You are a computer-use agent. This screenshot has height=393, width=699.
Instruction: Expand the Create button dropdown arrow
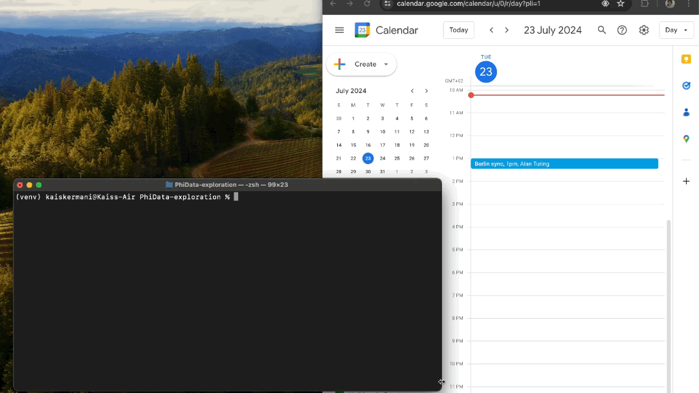[386, 65]
